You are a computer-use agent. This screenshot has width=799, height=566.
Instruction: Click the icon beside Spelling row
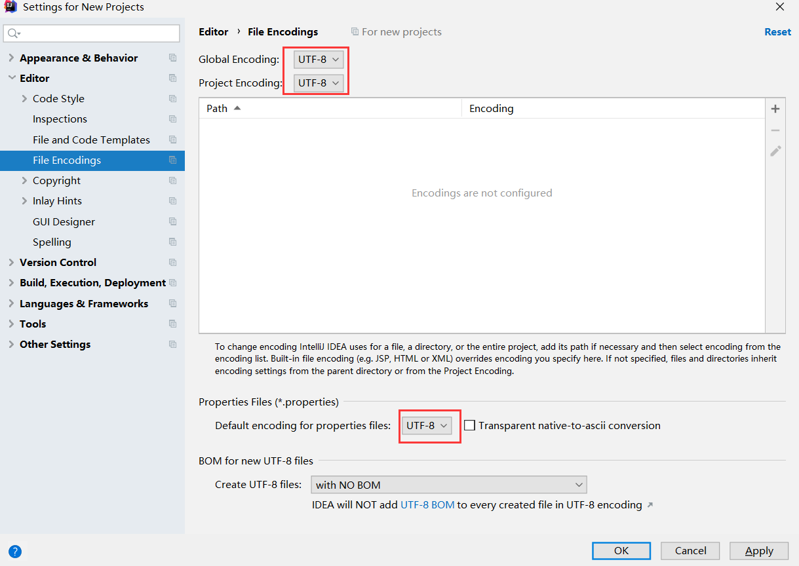coord(172,242)
